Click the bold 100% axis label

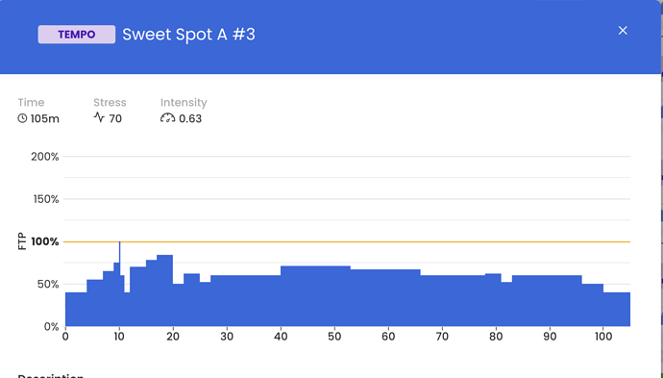coord(45,241)
